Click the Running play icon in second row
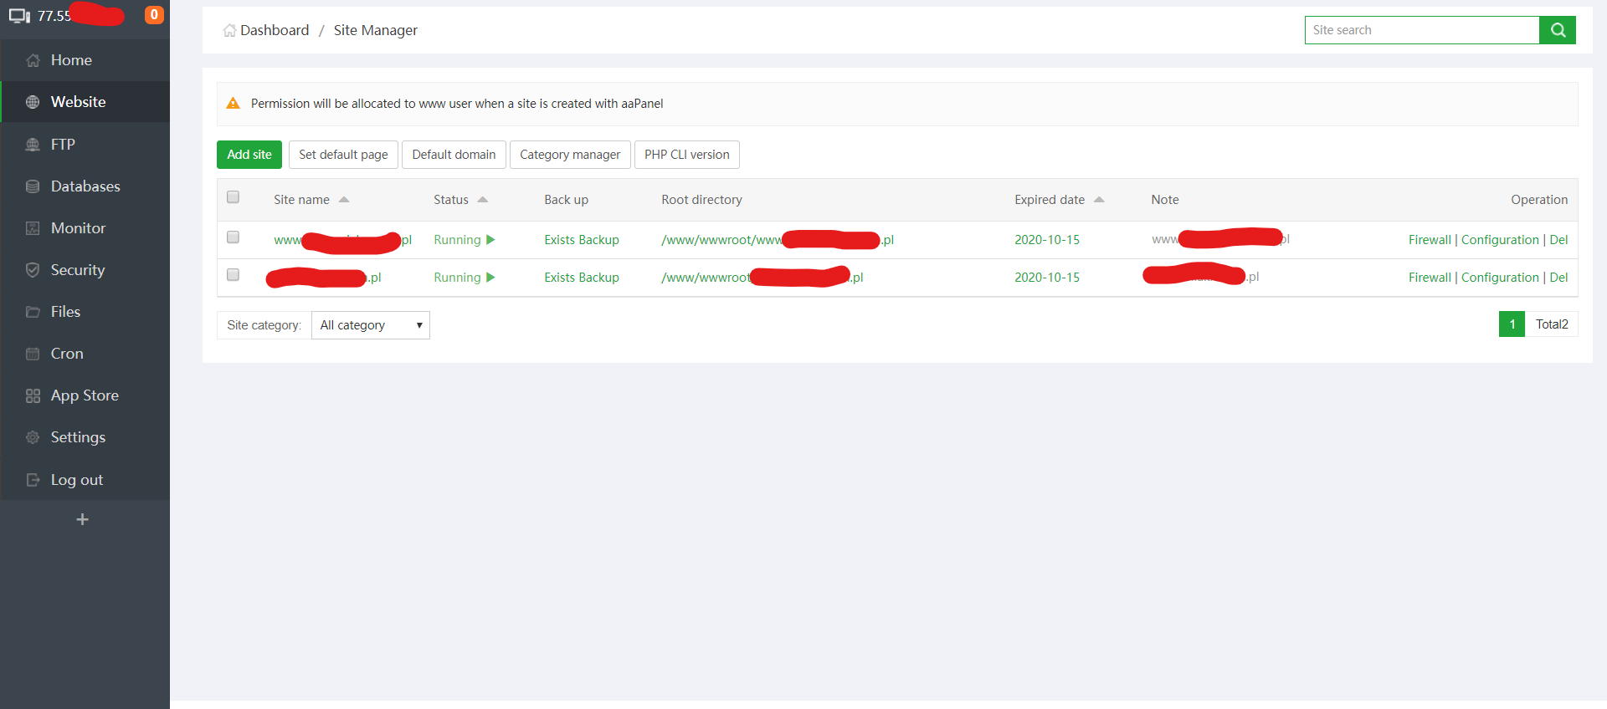The image size is (1607, 709). coord(490,278)
